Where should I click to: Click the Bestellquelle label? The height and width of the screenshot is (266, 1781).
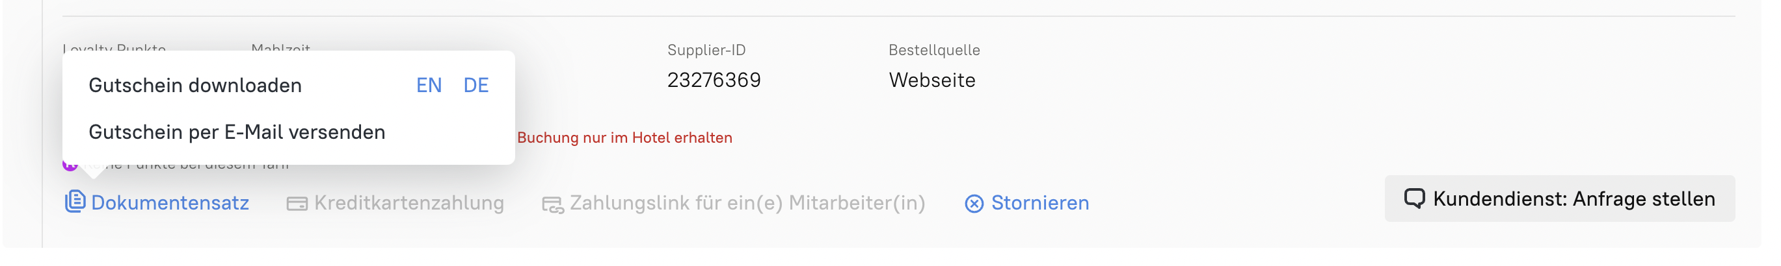(934, 51)
